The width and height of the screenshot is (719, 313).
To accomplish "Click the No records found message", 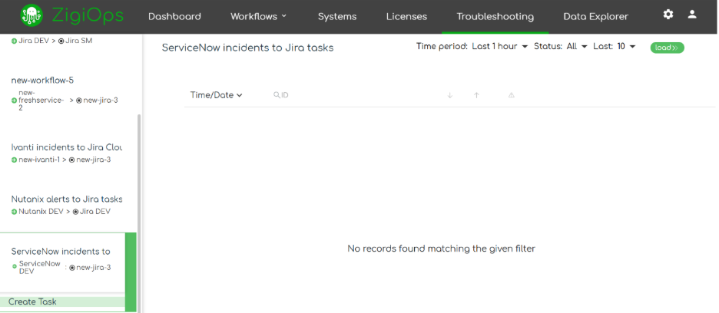I will 441,249.
